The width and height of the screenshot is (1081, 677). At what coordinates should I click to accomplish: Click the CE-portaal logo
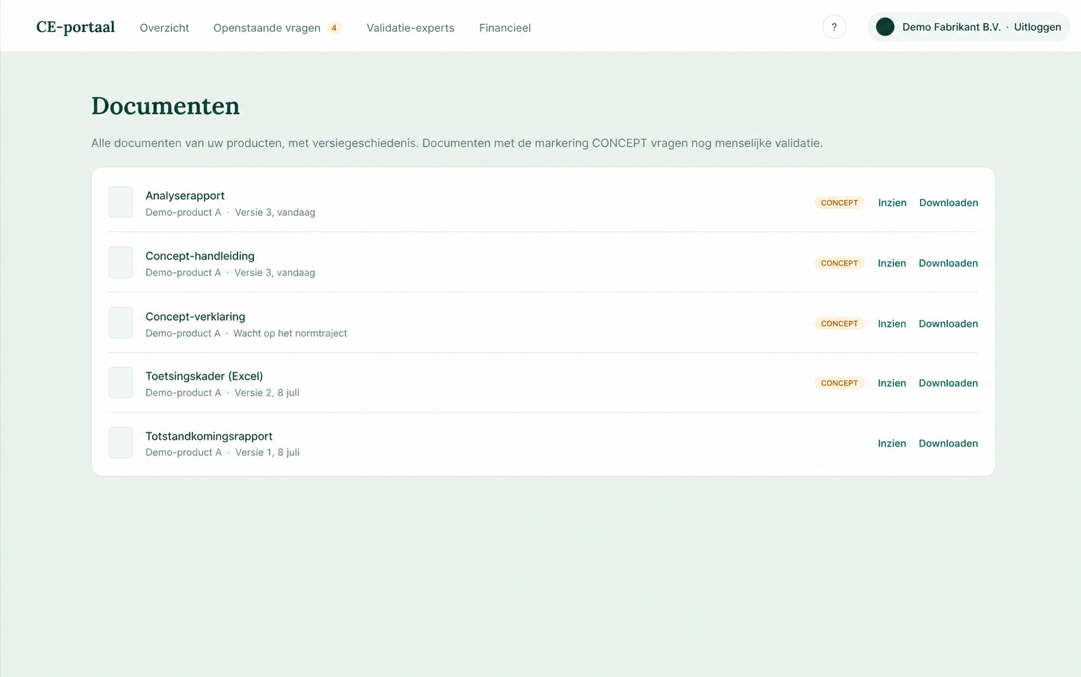75,27
